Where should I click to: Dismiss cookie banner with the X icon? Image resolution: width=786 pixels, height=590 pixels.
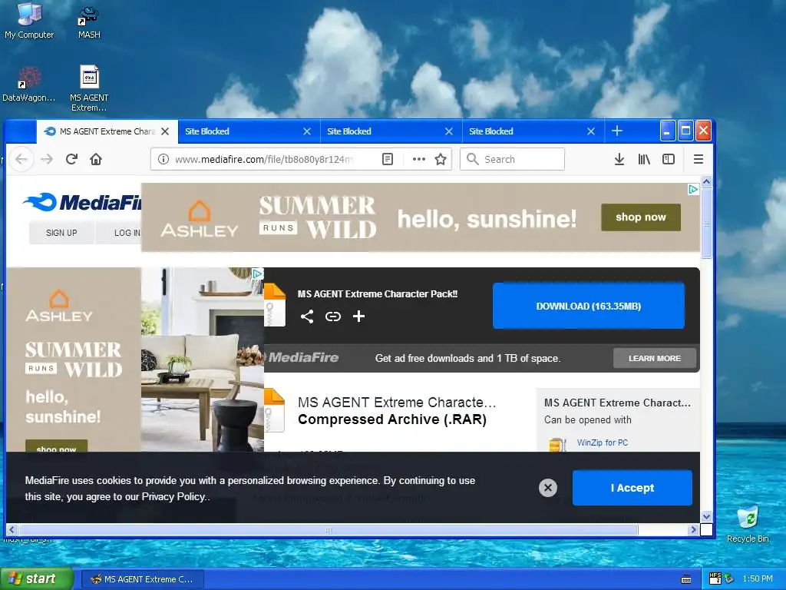(x=548, y=488)
